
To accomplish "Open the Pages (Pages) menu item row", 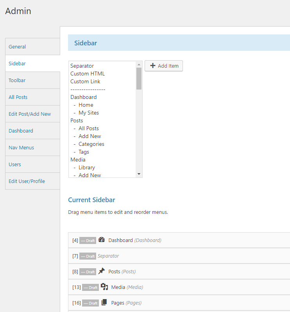I will (179, 303).
